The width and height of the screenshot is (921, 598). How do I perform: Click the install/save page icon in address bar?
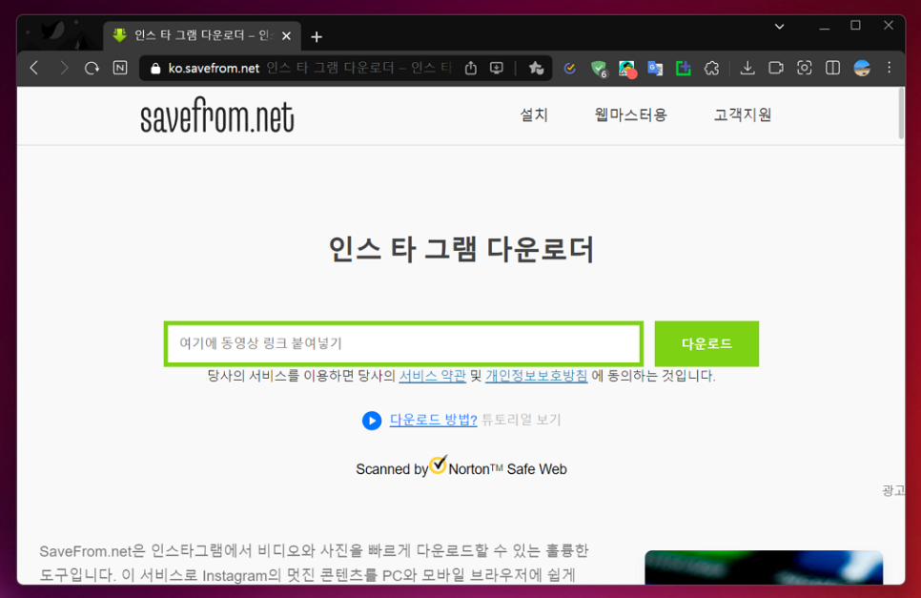click(497, 68)
